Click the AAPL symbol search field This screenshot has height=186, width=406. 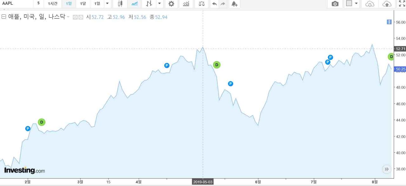(x=16, y=3)
